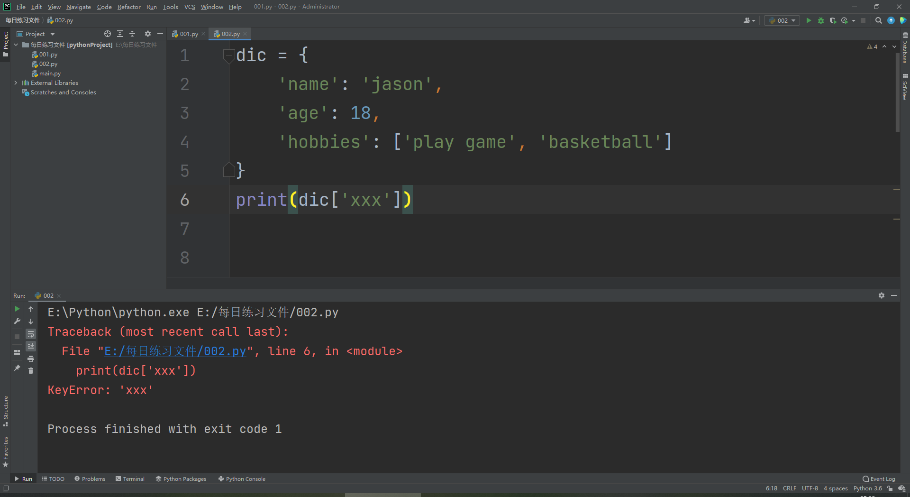Follow the E:/每日练习文件/002.py traceback link
This screenshot has height=497, width=910.
[x=175, y=351]
